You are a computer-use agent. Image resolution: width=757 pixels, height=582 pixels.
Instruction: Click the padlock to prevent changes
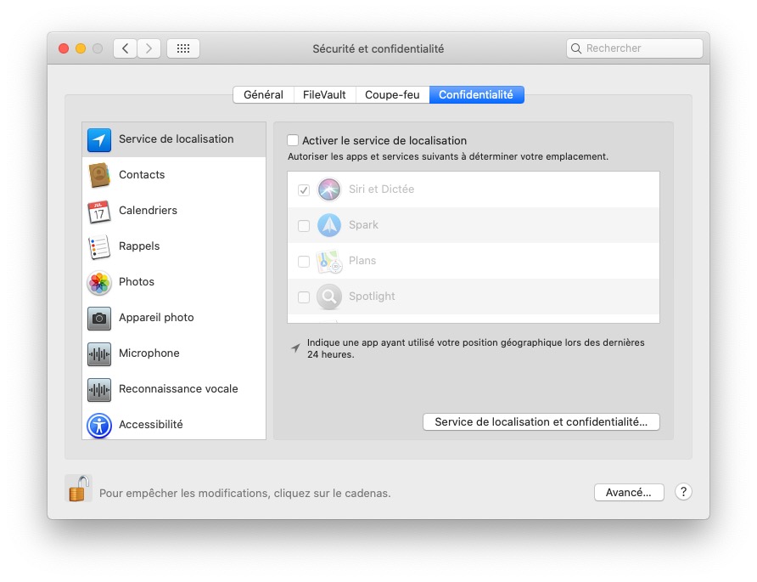coord(79,489)
